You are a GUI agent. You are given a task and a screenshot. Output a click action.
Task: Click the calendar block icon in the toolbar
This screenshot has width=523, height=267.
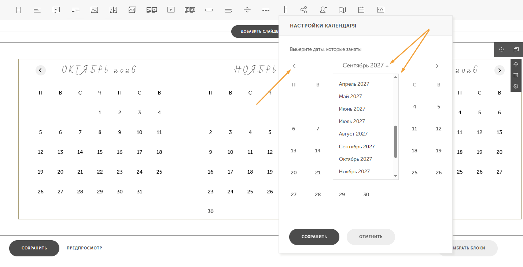[361, 10]
